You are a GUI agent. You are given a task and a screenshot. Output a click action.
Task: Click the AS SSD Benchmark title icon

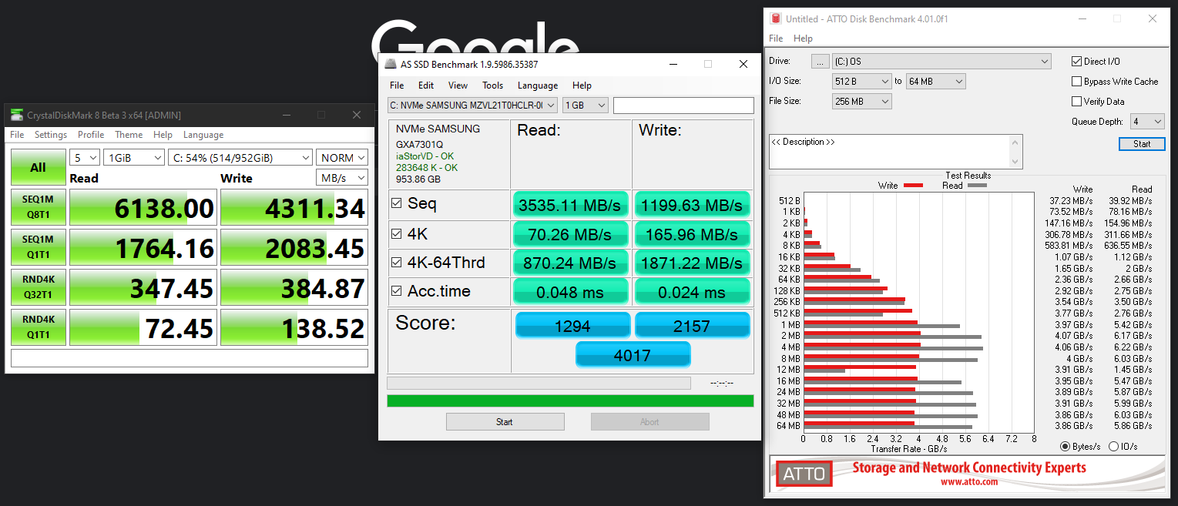tap(391, 64)
